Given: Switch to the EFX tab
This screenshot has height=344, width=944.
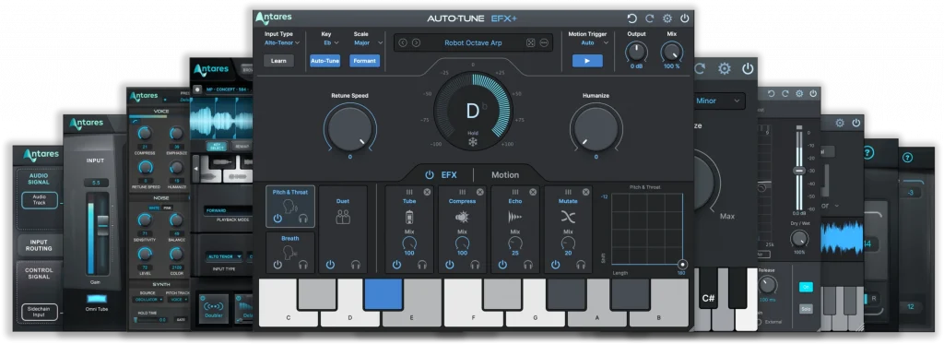Looking at the screenshot, I should coord(449,175).
